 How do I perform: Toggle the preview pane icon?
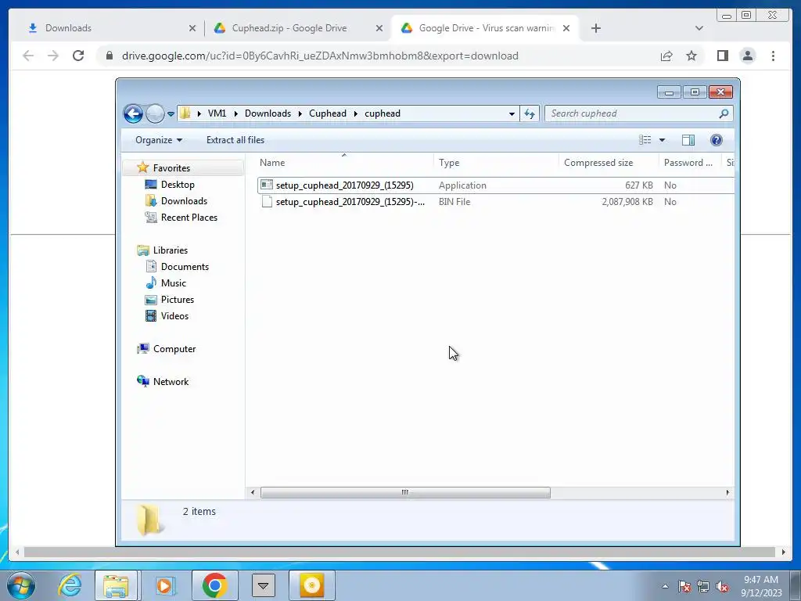[688, 140]
